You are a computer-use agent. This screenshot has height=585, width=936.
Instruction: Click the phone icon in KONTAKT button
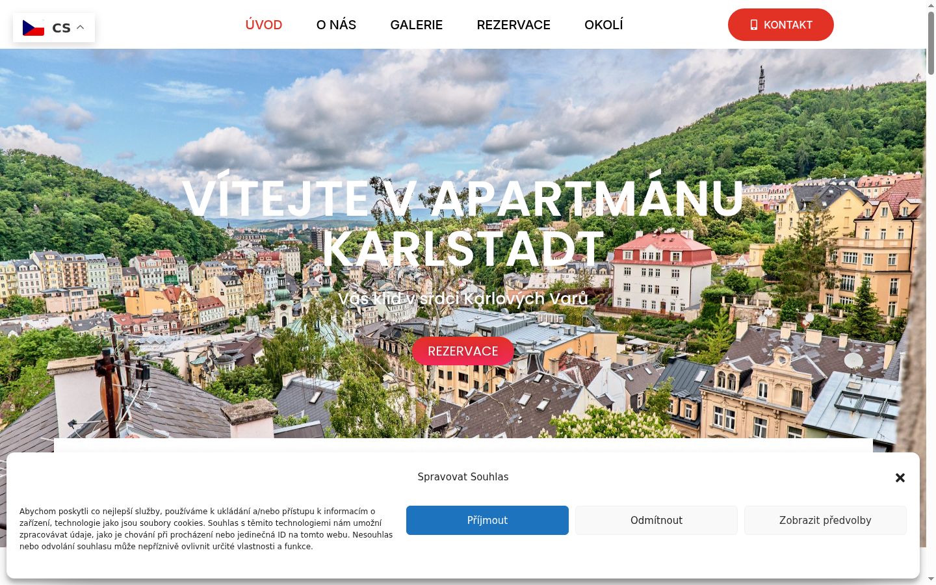pyautogui.click(x=754, y=25)
